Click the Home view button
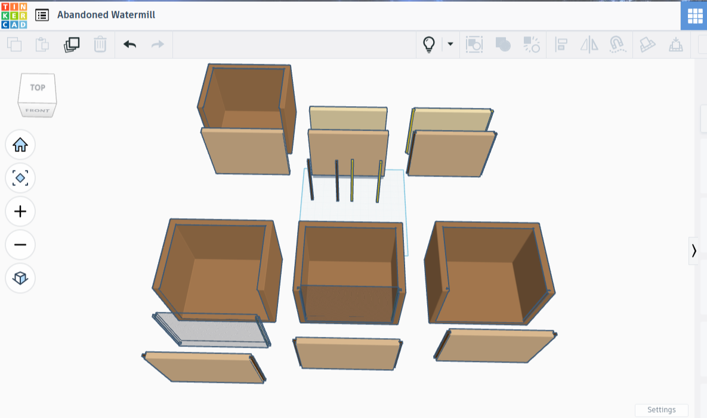 coord(20,144)
